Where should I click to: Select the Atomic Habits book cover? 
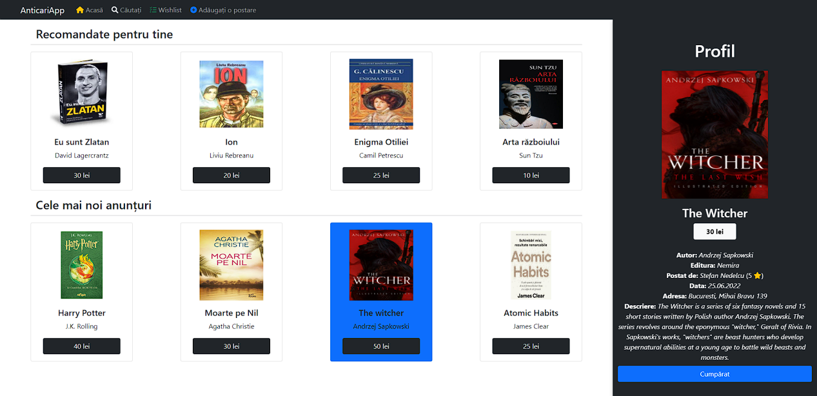pyautogui.click(x=531, y=265)
